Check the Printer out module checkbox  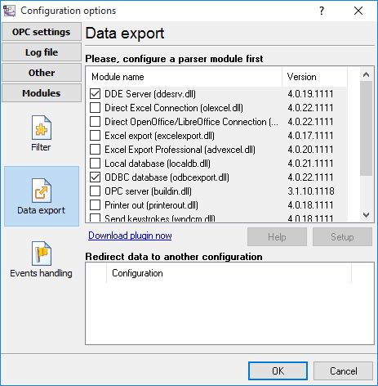coord(95,205)
